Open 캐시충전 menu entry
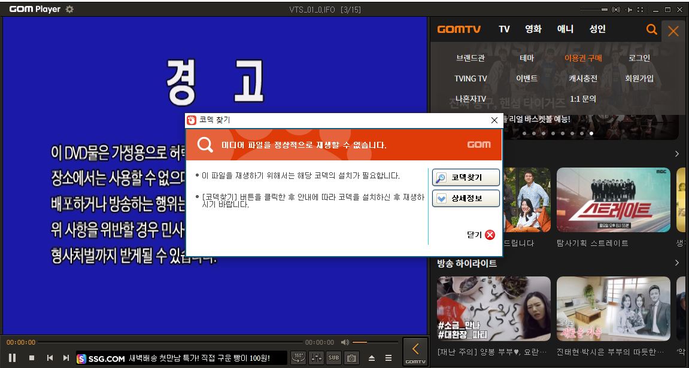The image size is (689, 368). pyautogui.click(x=583, y=78)
